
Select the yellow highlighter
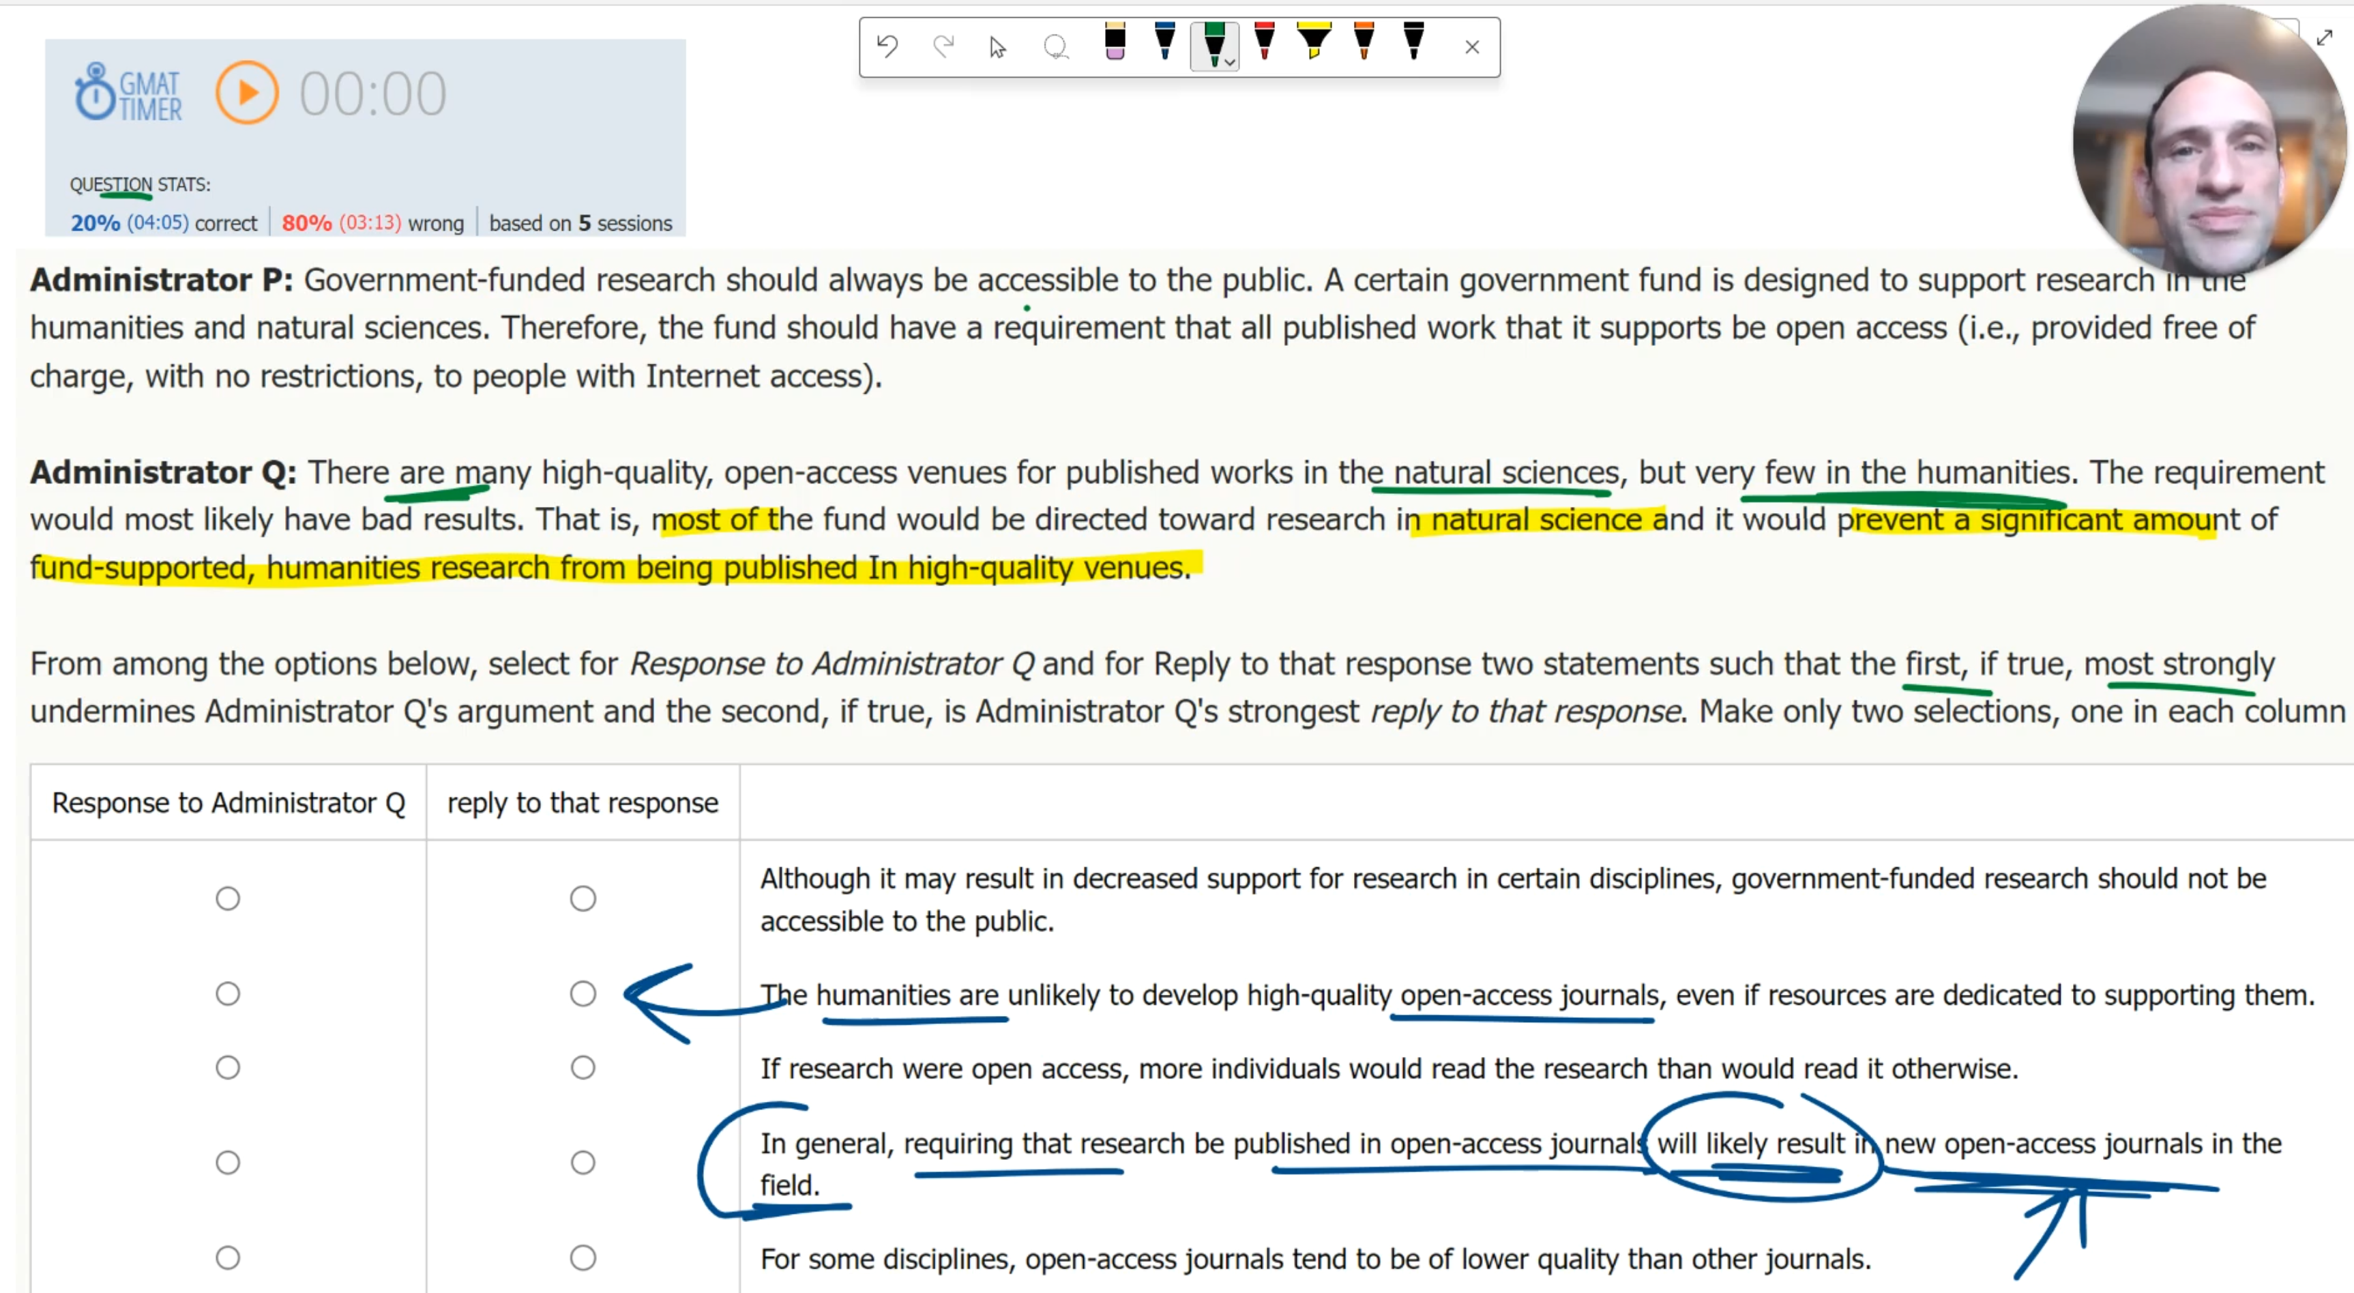(1313, 42)
